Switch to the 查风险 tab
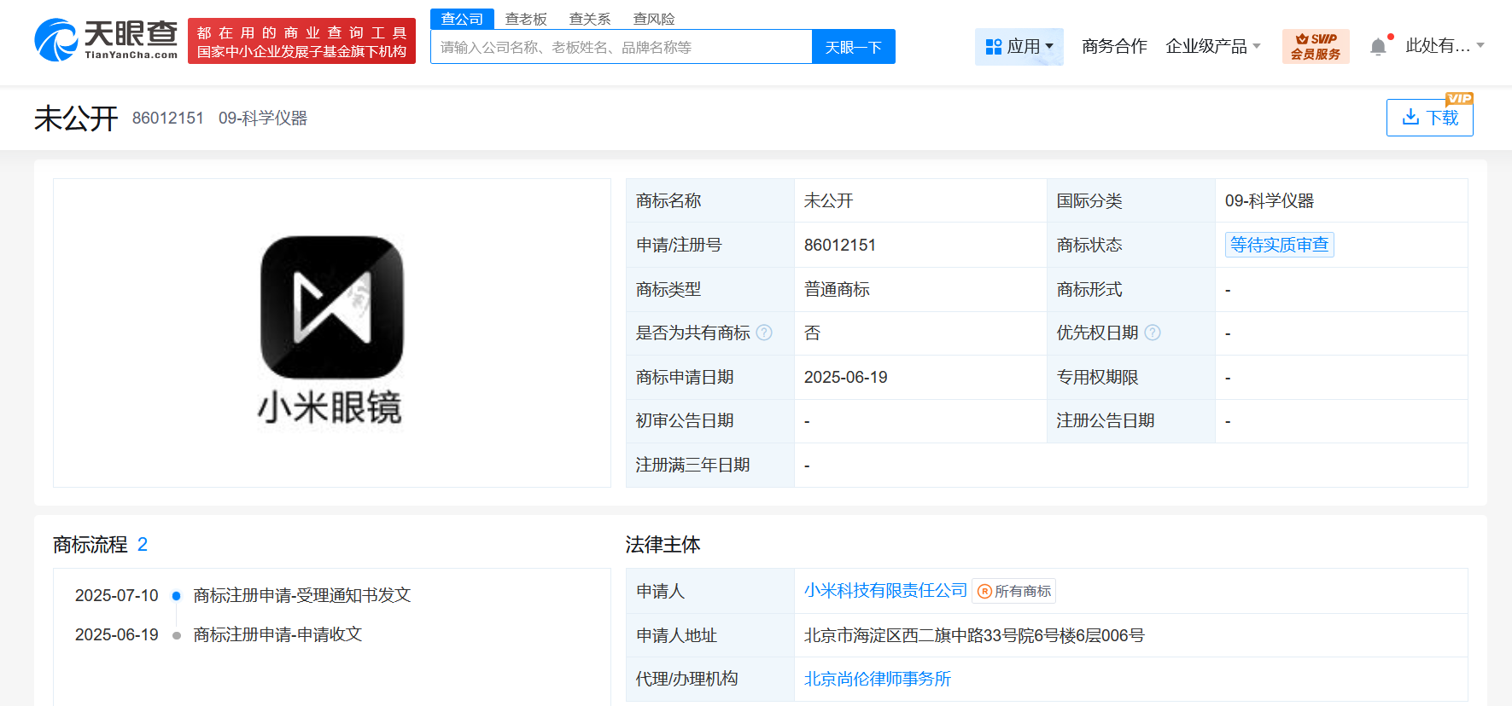This screenshot has width=1512, height=706. [654, 19]
